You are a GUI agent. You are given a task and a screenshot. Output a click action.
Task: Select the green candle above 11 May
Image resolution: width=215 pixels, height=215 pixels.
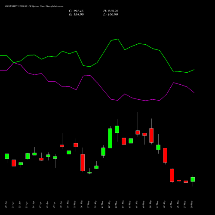tap(103, 152)
